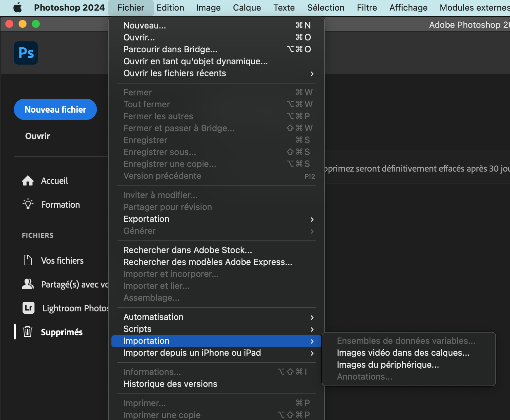The image size is (510, 420).
Task: Select Rechercher dans Adobe Stock...
Action: coord(217,250)
